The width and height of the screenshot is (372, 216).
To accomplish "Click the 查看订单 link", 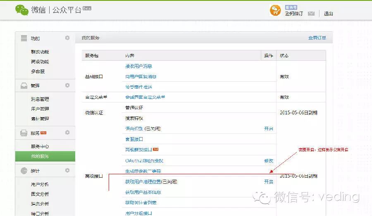I will point(317,38).
